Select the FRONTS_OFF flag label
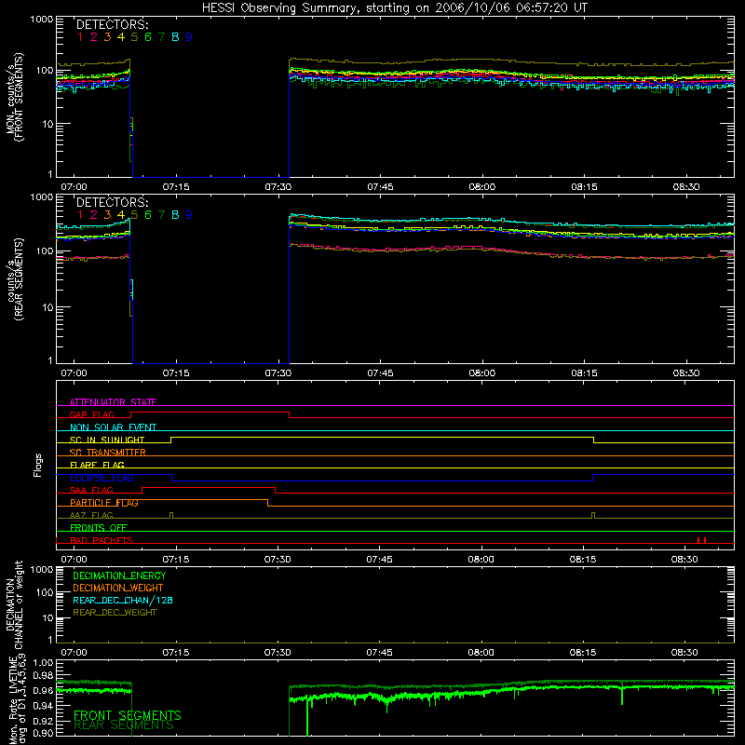The image size is (745, 745). 99,528
